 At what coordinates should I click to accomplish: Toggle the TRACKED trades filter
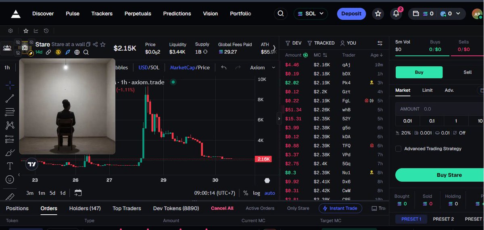coord(321,43)
